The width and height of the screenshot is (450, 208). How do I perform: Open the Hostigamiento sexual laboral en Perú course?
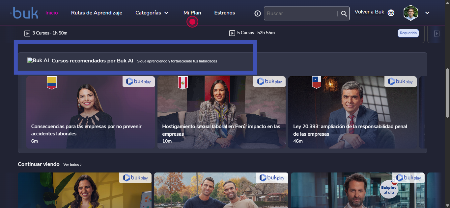pos(221,112)
